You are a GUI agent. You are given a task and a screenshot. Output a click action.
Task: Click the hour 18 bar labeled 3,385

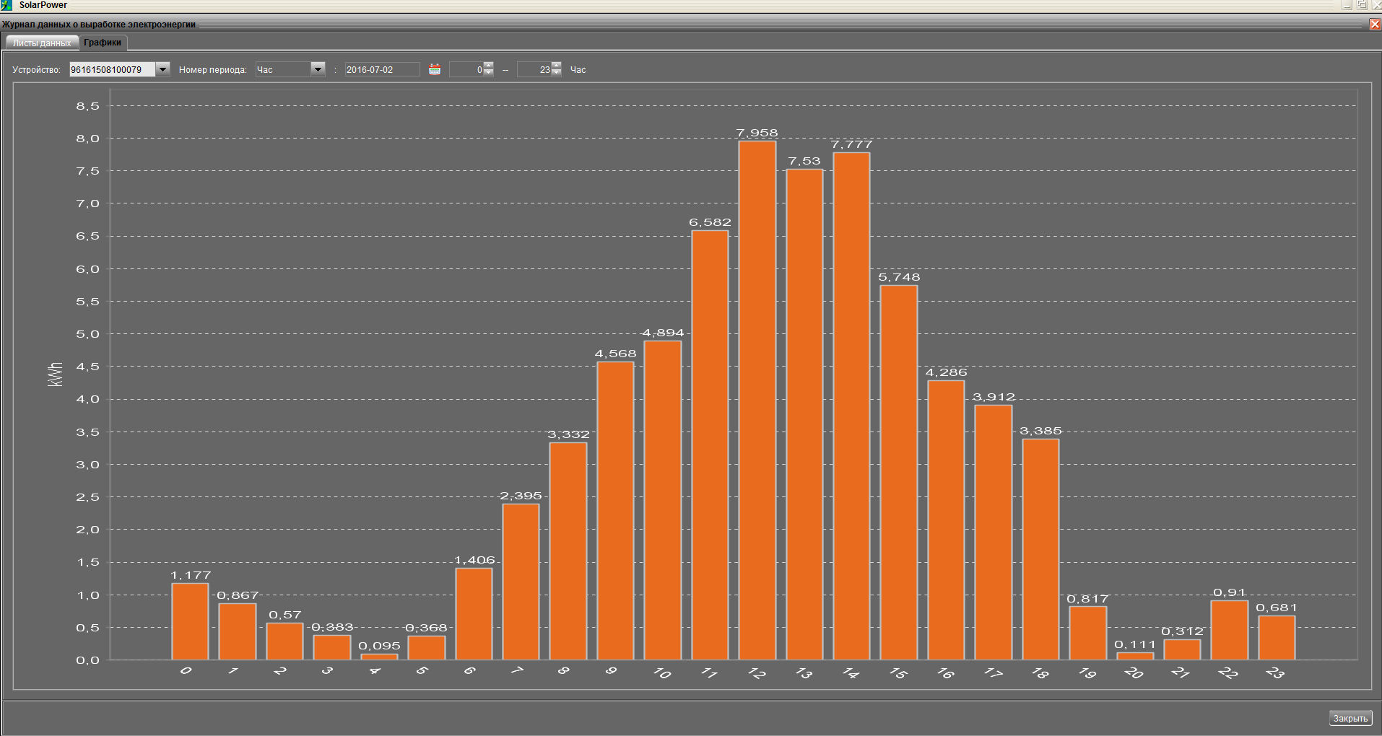point(1040,549)
